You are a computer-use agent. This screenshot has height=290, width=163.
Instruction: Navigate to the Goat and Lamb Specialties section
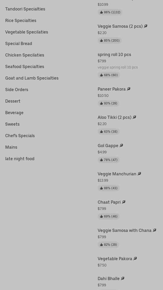32,78
